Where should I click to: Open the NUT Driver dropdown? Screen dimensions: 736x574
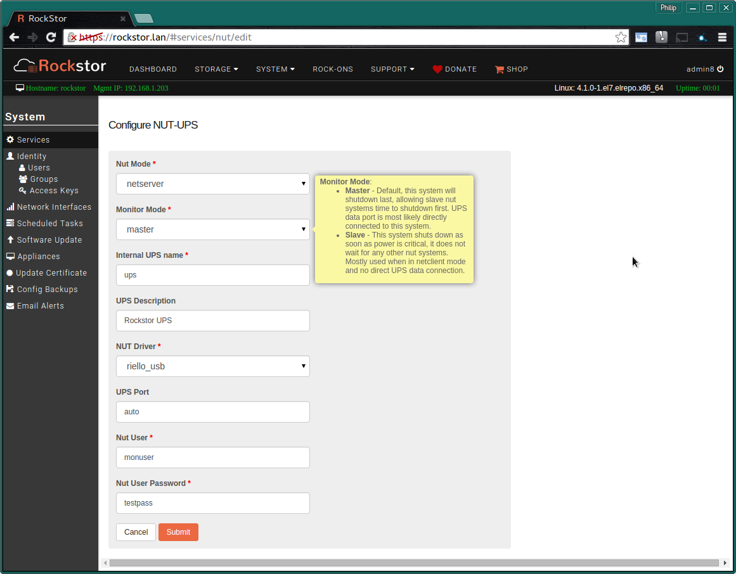(212, 366)
